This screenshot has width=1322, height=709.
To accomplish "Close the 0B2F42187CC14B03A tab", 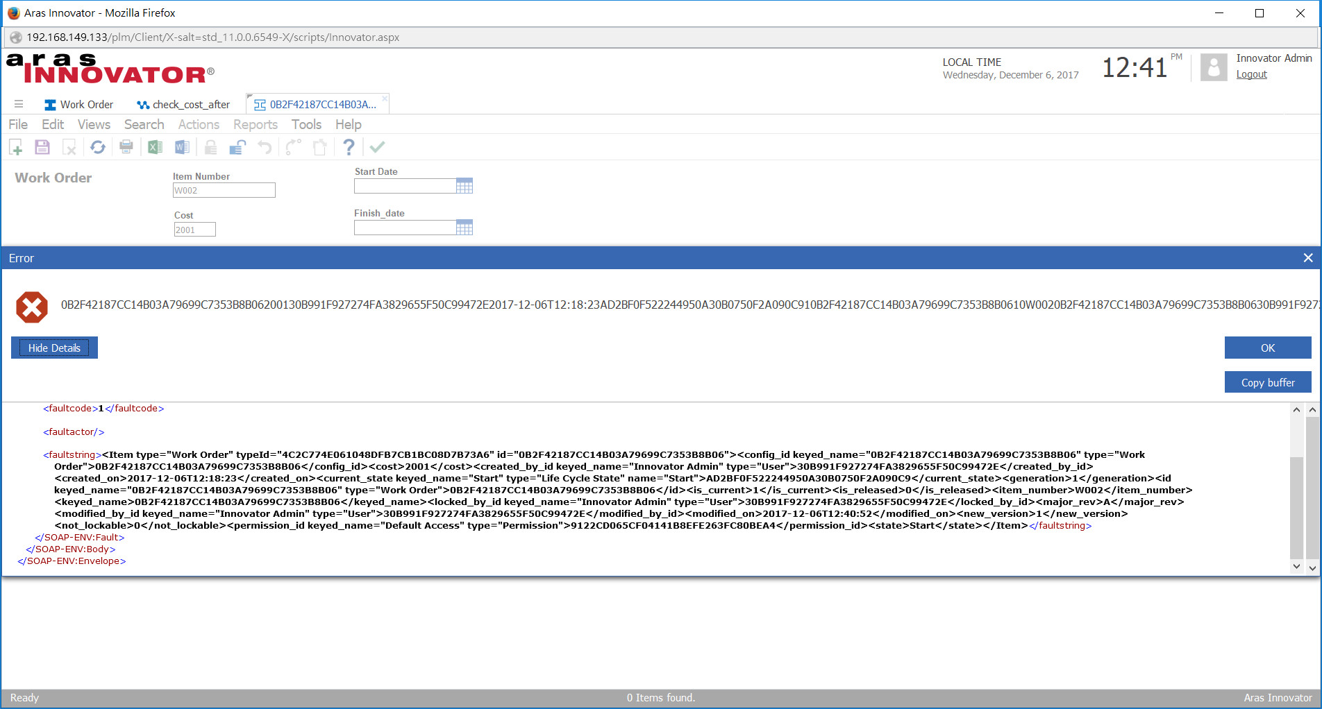I will click(385, 97).
